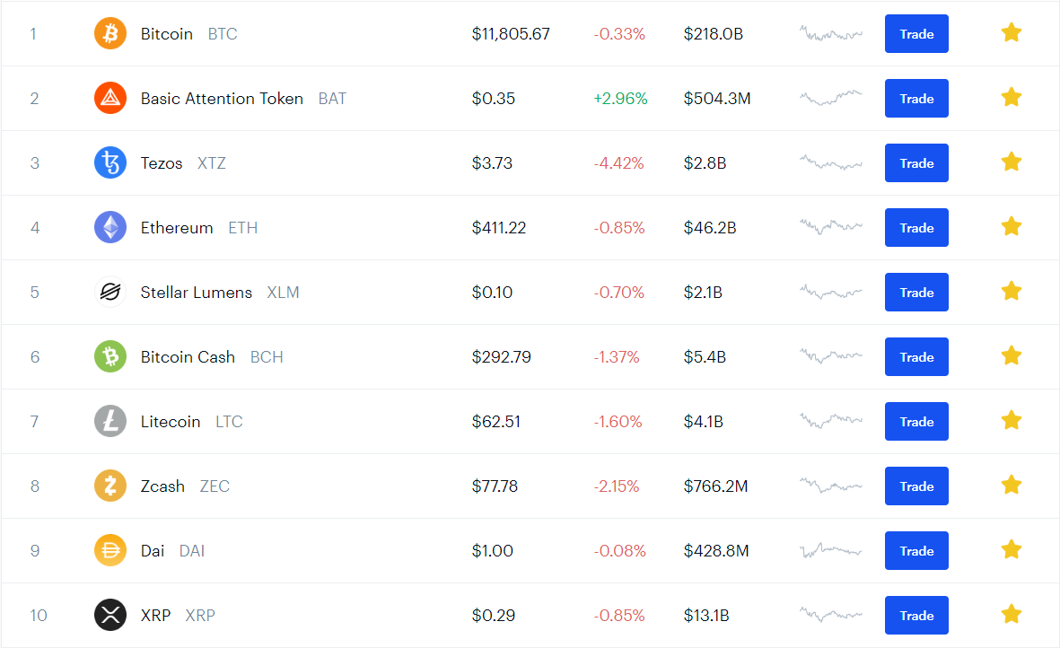Click the black XRP logo icon
The height and width of the screenshot is (648, 1060).
pyautogui.click(x=110, y=615)
